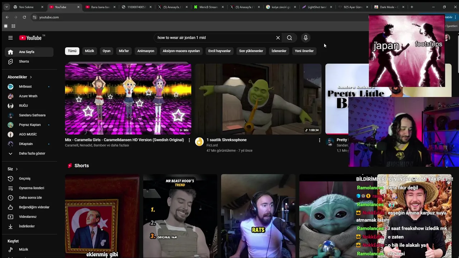
Task: Open the Caramella Girls mix thumbnail
Action: pyautogui.click(x=128, y=99)
